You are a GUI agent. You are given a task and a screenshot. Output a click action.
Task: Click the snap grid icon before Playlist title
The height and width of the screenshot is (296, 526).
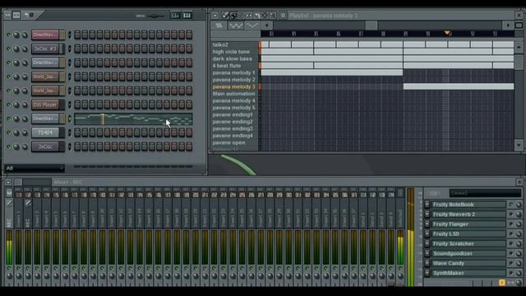(x=283, y=15)
